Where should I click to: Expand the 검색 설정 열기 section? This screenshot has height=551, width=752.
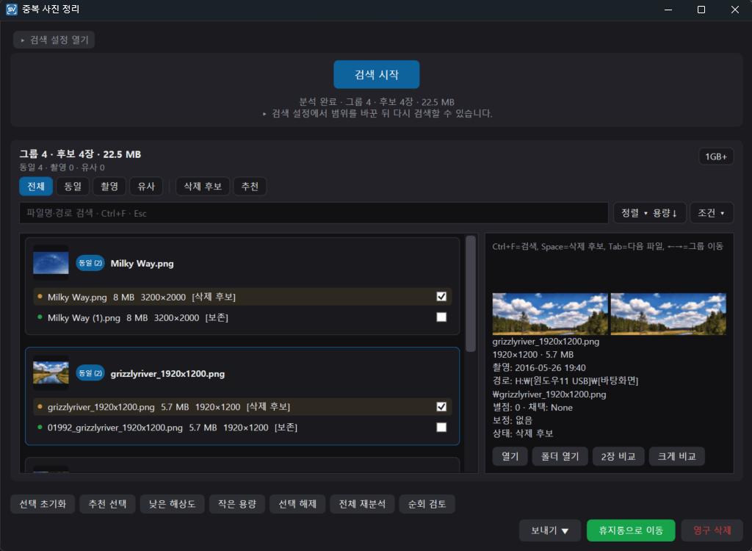54,40
